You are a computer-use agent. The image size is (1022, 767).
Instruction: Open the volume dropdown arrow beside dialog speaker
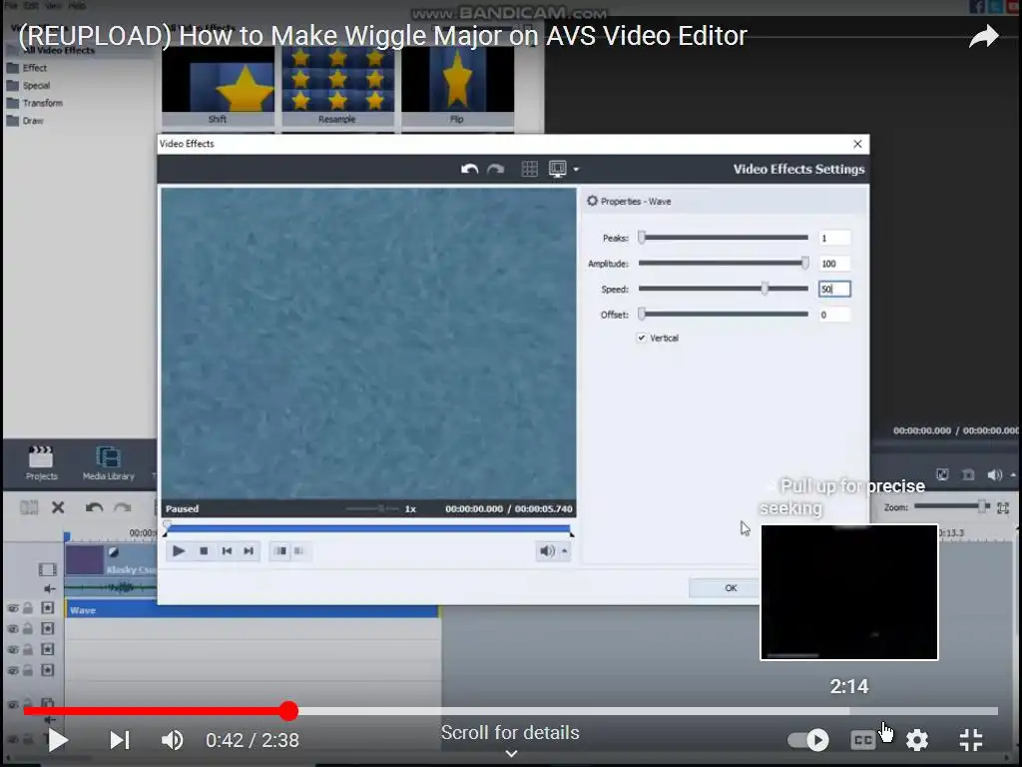coord(565,551)
